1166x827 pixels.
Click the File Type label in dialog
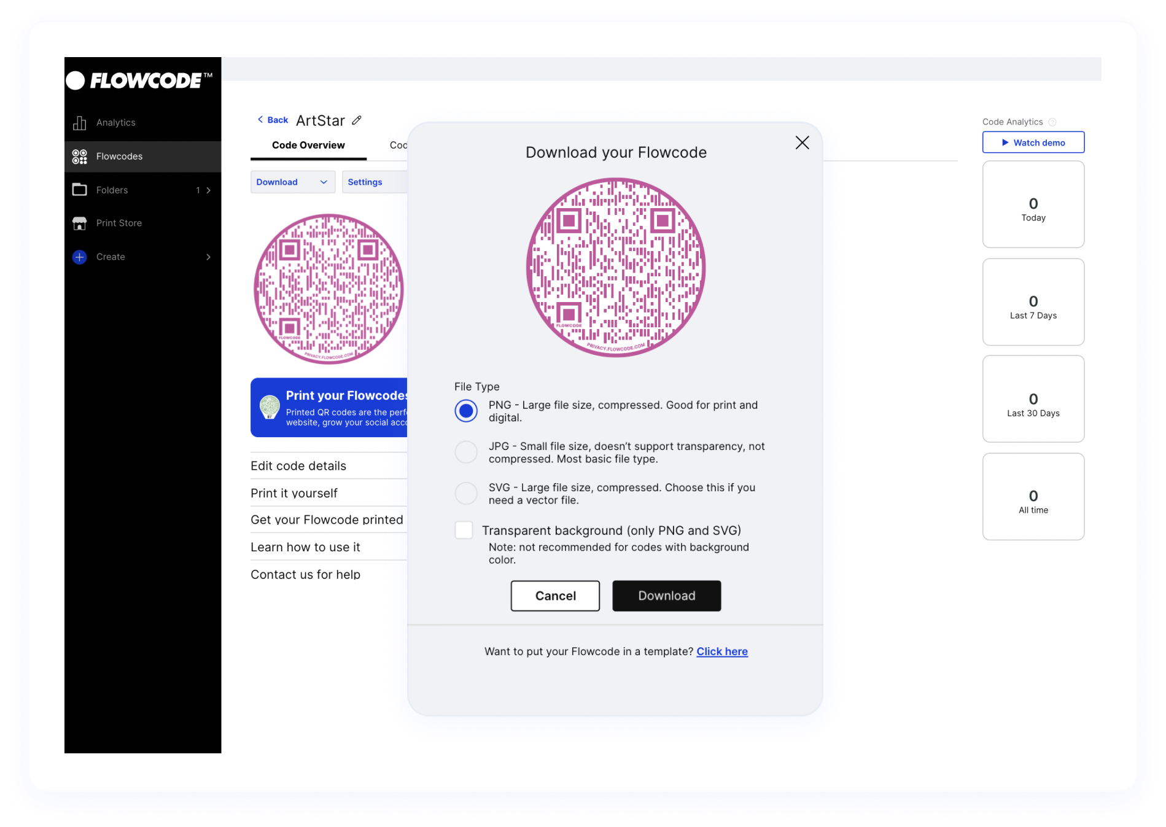tap(476, 387)
